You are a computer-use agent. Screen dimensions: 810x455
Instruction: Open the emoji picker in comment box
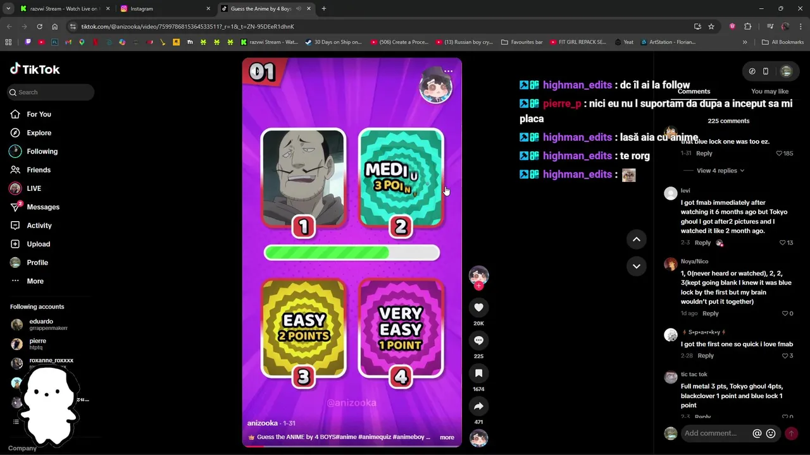pyautogui.click(x=771, y=434)
